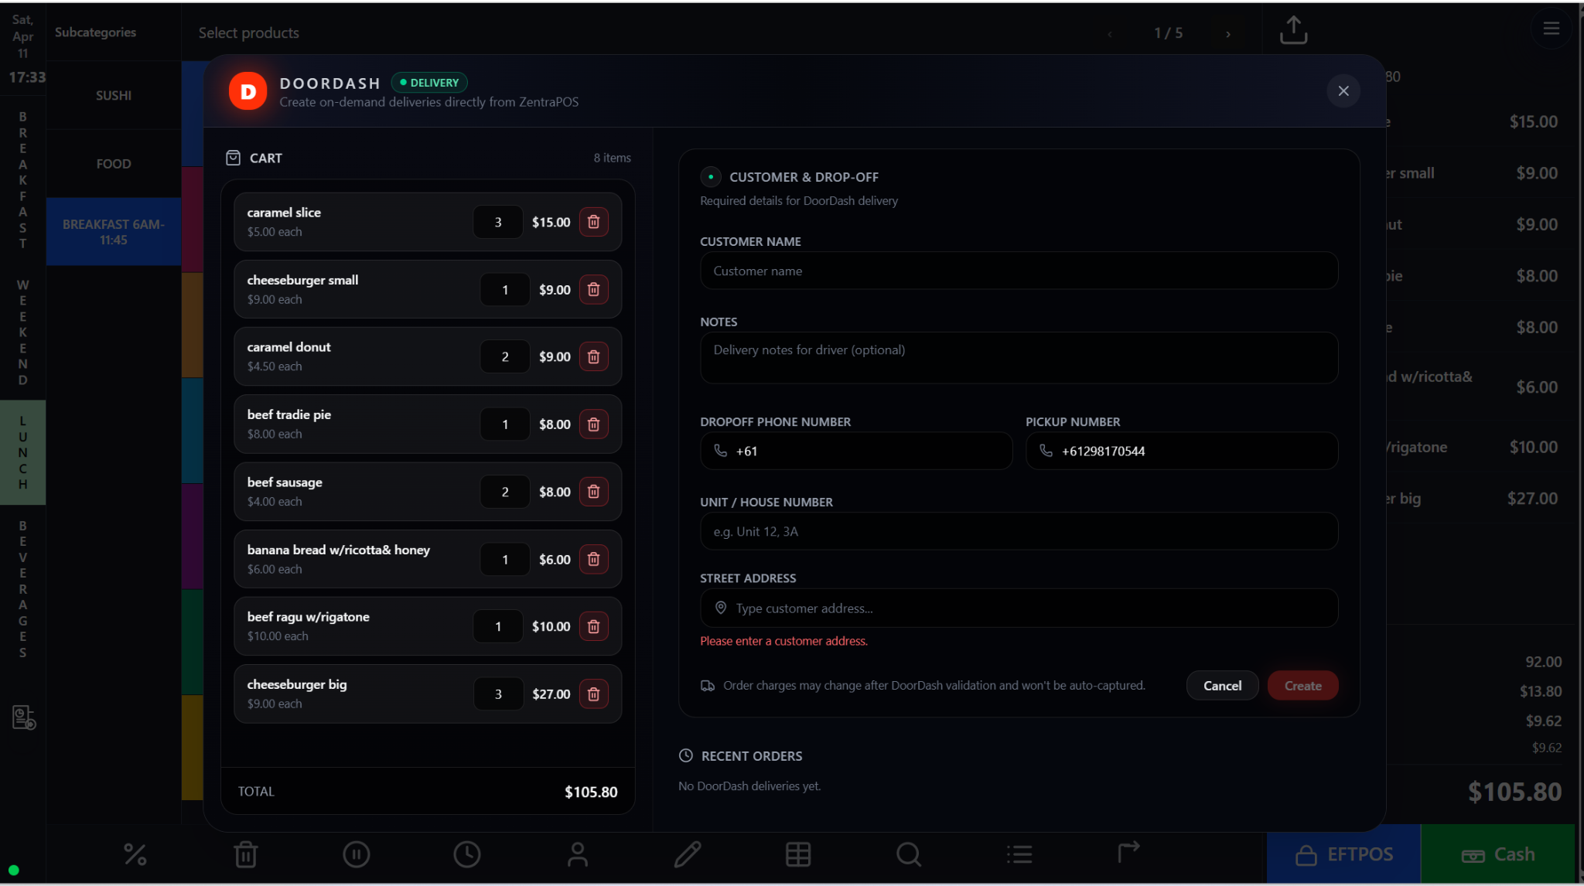The image size is (1584, 886).
Task: Click the DoorDash logo icon
Action: pyautogui.click(x=247, y=91)
